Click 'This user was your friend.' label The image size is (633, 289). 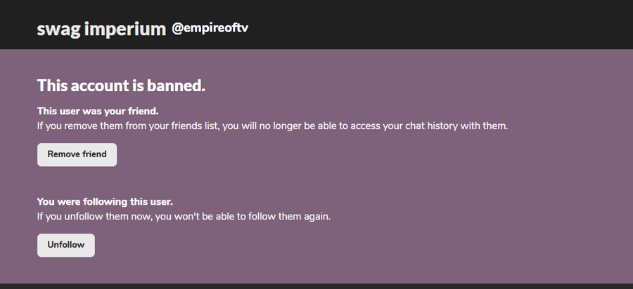click(98, 111)
